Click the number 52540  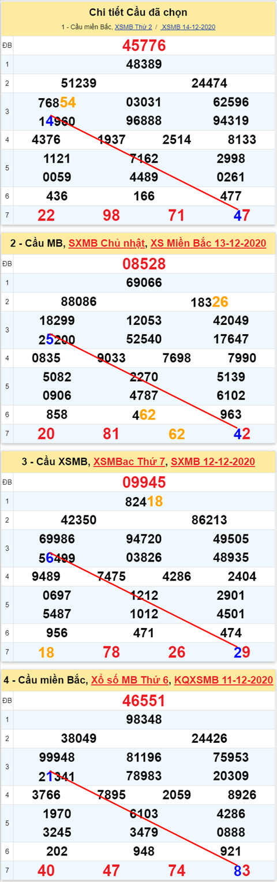(144, 339)
